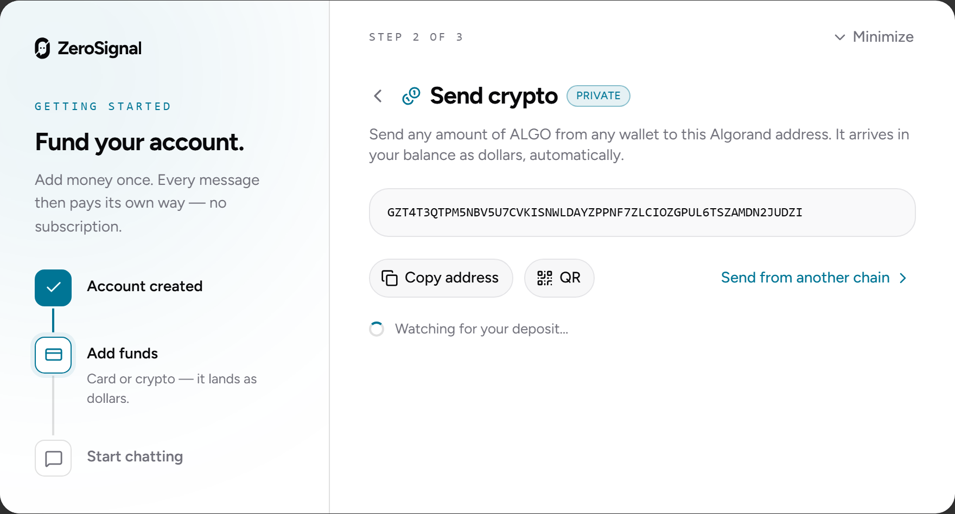This screenshot has width=955, height=514.
Task: Click the PRIVATE badge
Action: point(599,96)
